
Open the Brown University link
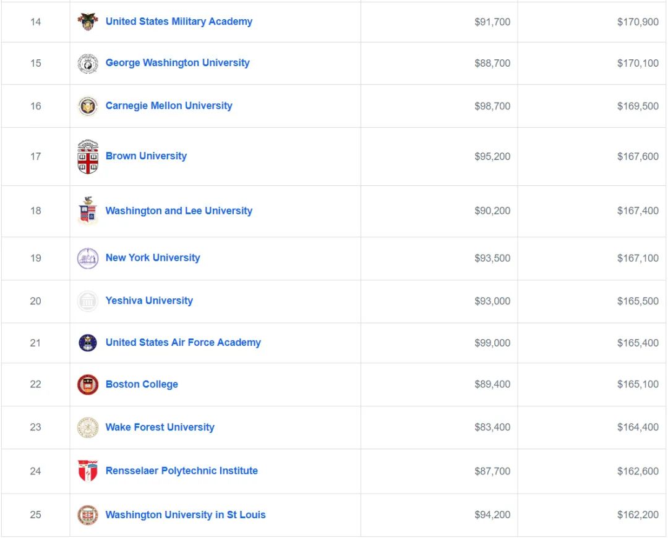(x=146, y=156)
